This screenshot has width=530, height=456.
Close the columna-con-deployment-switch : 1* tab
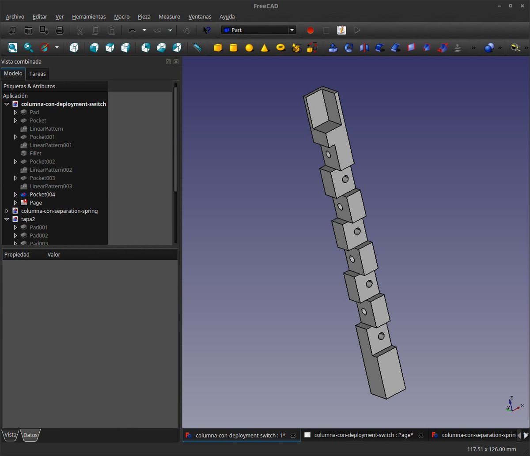(x=293, y=435)
